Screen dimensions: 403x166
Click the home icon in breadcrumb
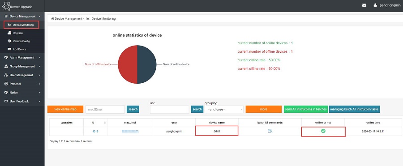click(52, 19)
